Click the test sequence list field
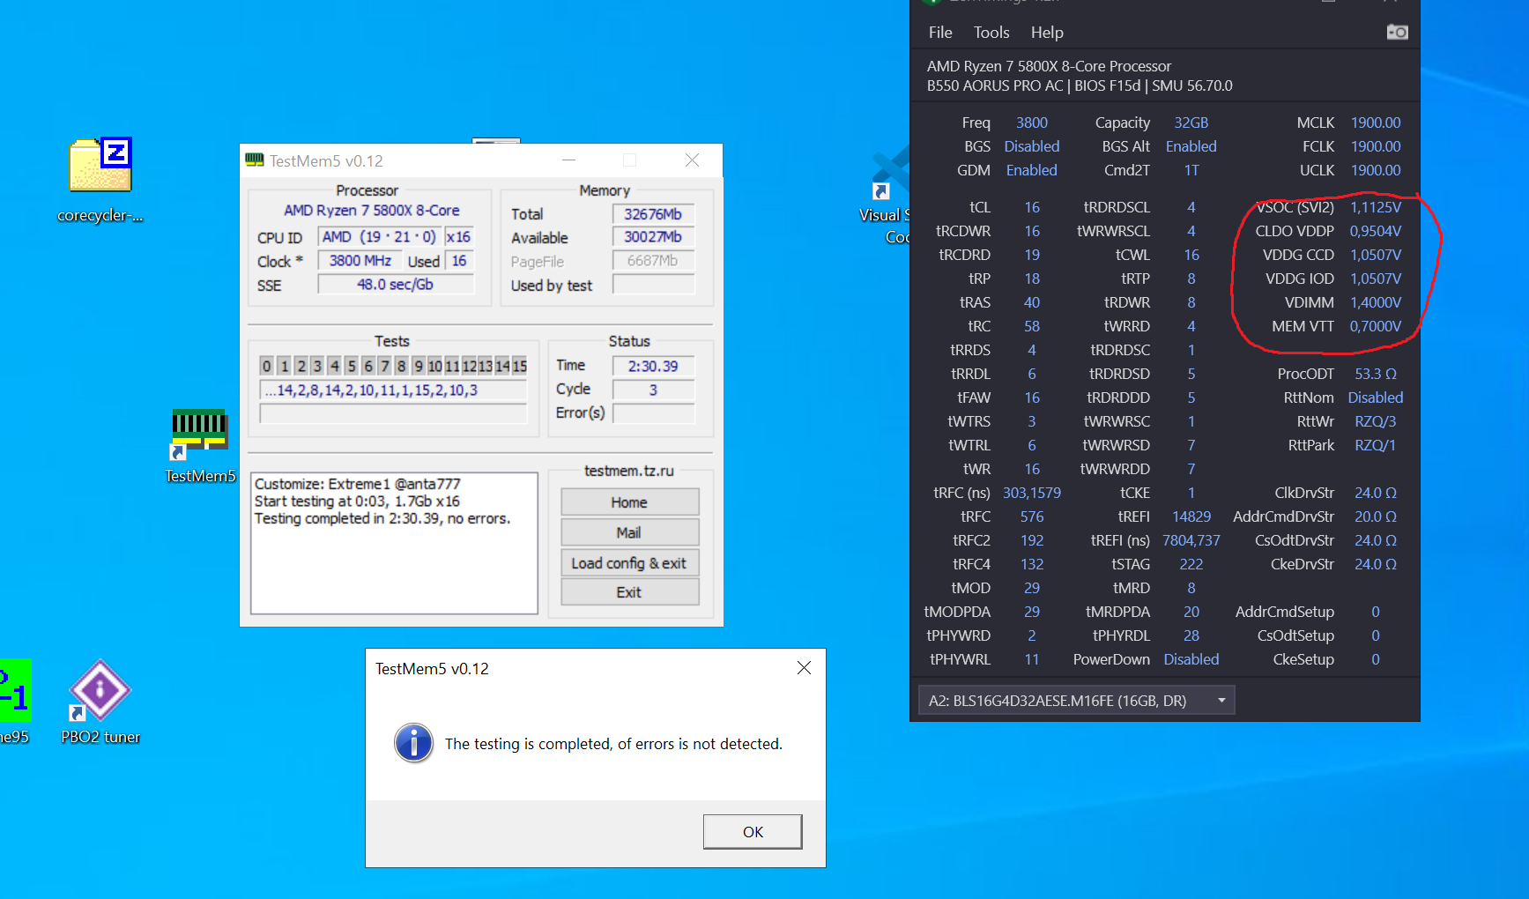 pos(393,390)
